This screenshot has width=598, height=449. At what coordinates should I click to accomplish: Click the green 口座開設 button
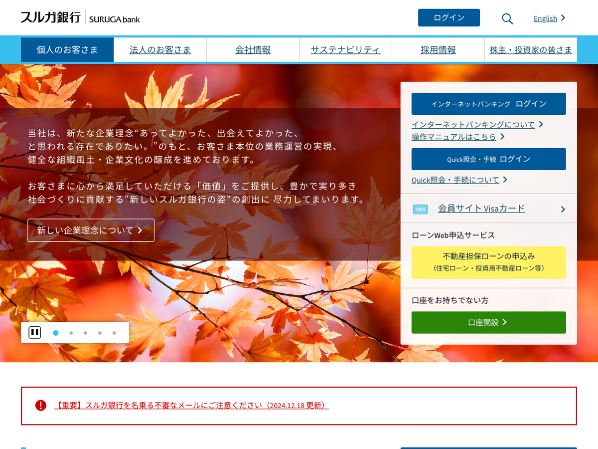(488, 322)
